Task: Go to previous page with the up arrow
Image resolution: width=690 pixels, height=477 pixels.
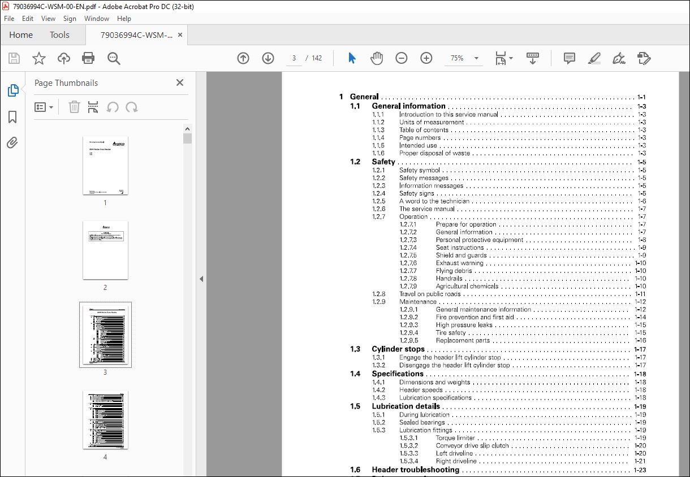Action: (x=243, y=58)
